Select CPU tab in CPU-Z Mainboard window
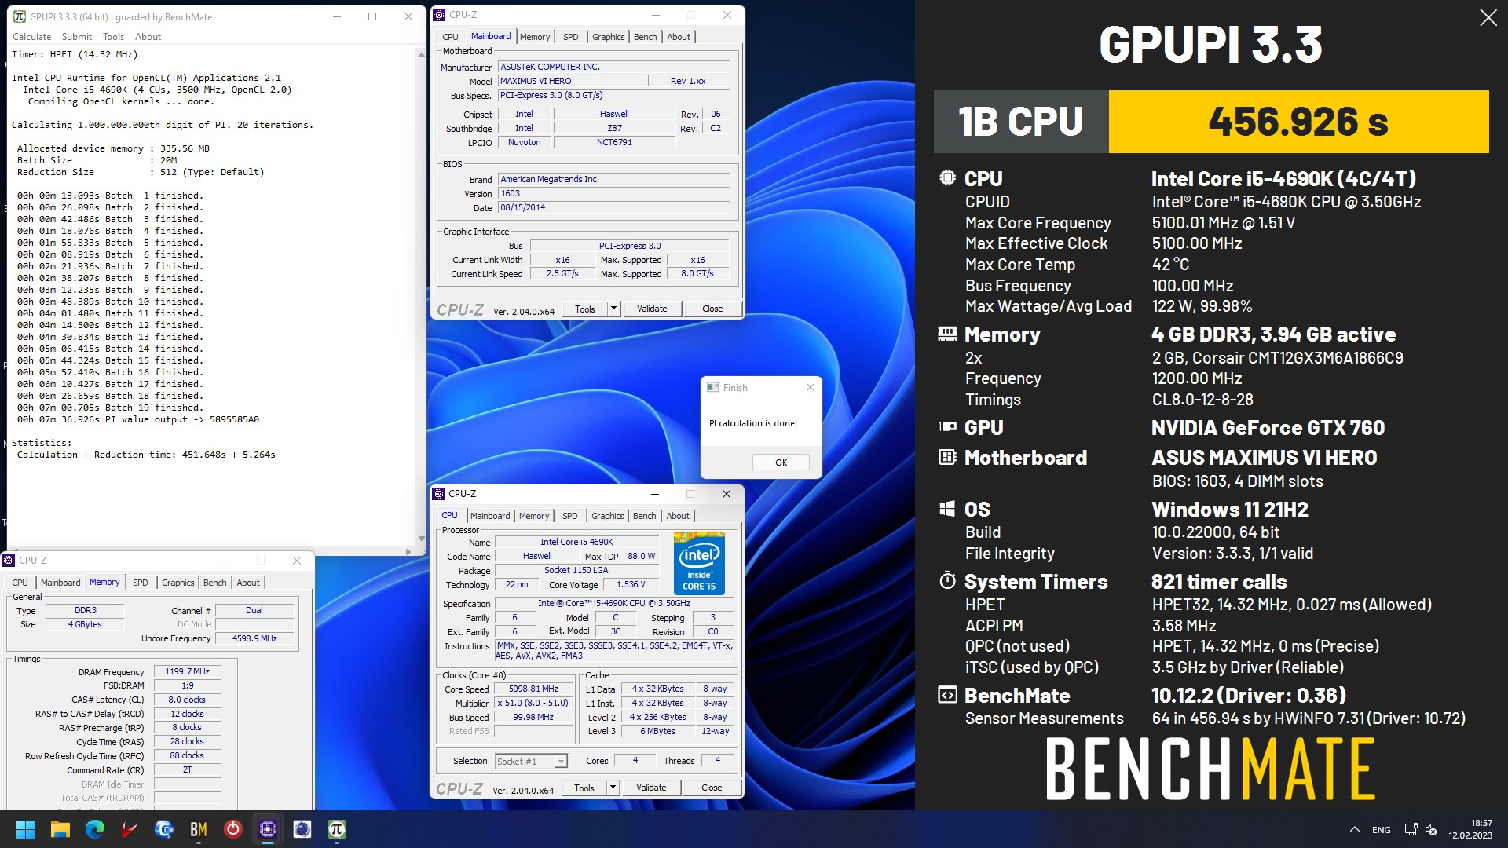Viewport: 1508px width, 848px height. [450, 37]
